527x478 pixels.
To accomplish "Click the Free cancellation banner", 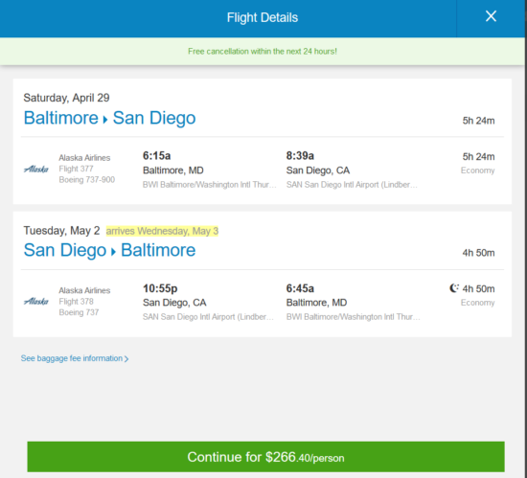I will (263, 52).
